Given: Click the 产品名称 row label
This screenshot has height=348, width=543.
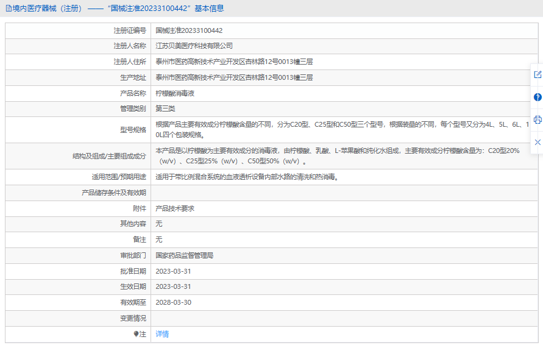Looking at the screenshot, I should [x=133, y=93].
